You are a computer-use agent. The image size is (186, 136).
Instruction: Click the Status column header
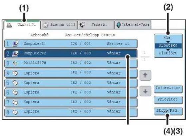[x=108, y=35]
